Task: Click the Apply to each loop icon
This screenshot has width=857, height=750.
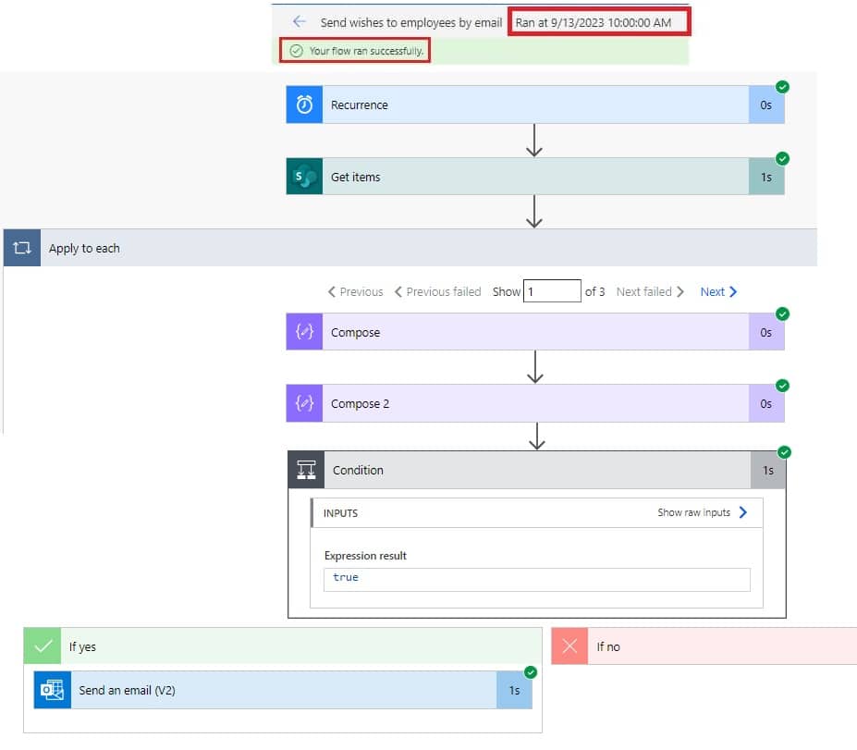Action: (22, 248)
